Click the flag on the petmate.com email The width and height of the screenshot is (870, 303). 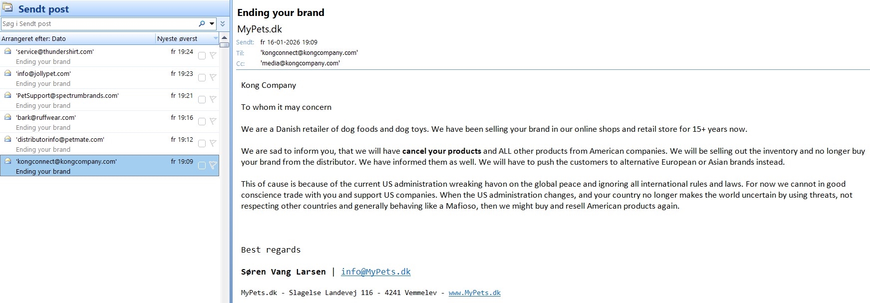[213, 143]
